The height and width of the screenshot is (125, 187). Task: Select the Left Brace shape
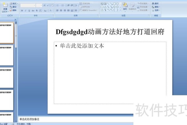(x=114, y=10)
